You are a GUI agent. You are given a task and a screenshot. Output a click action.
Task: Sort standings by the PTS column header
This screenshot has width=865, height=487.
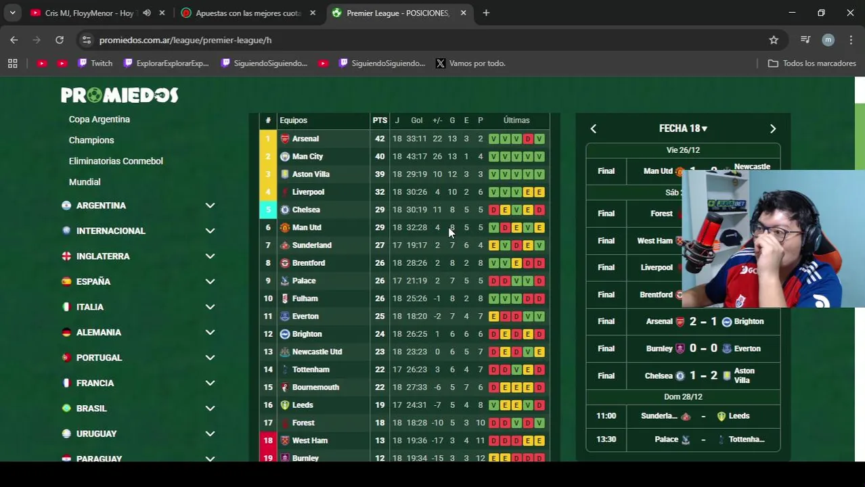coord(380,120)
